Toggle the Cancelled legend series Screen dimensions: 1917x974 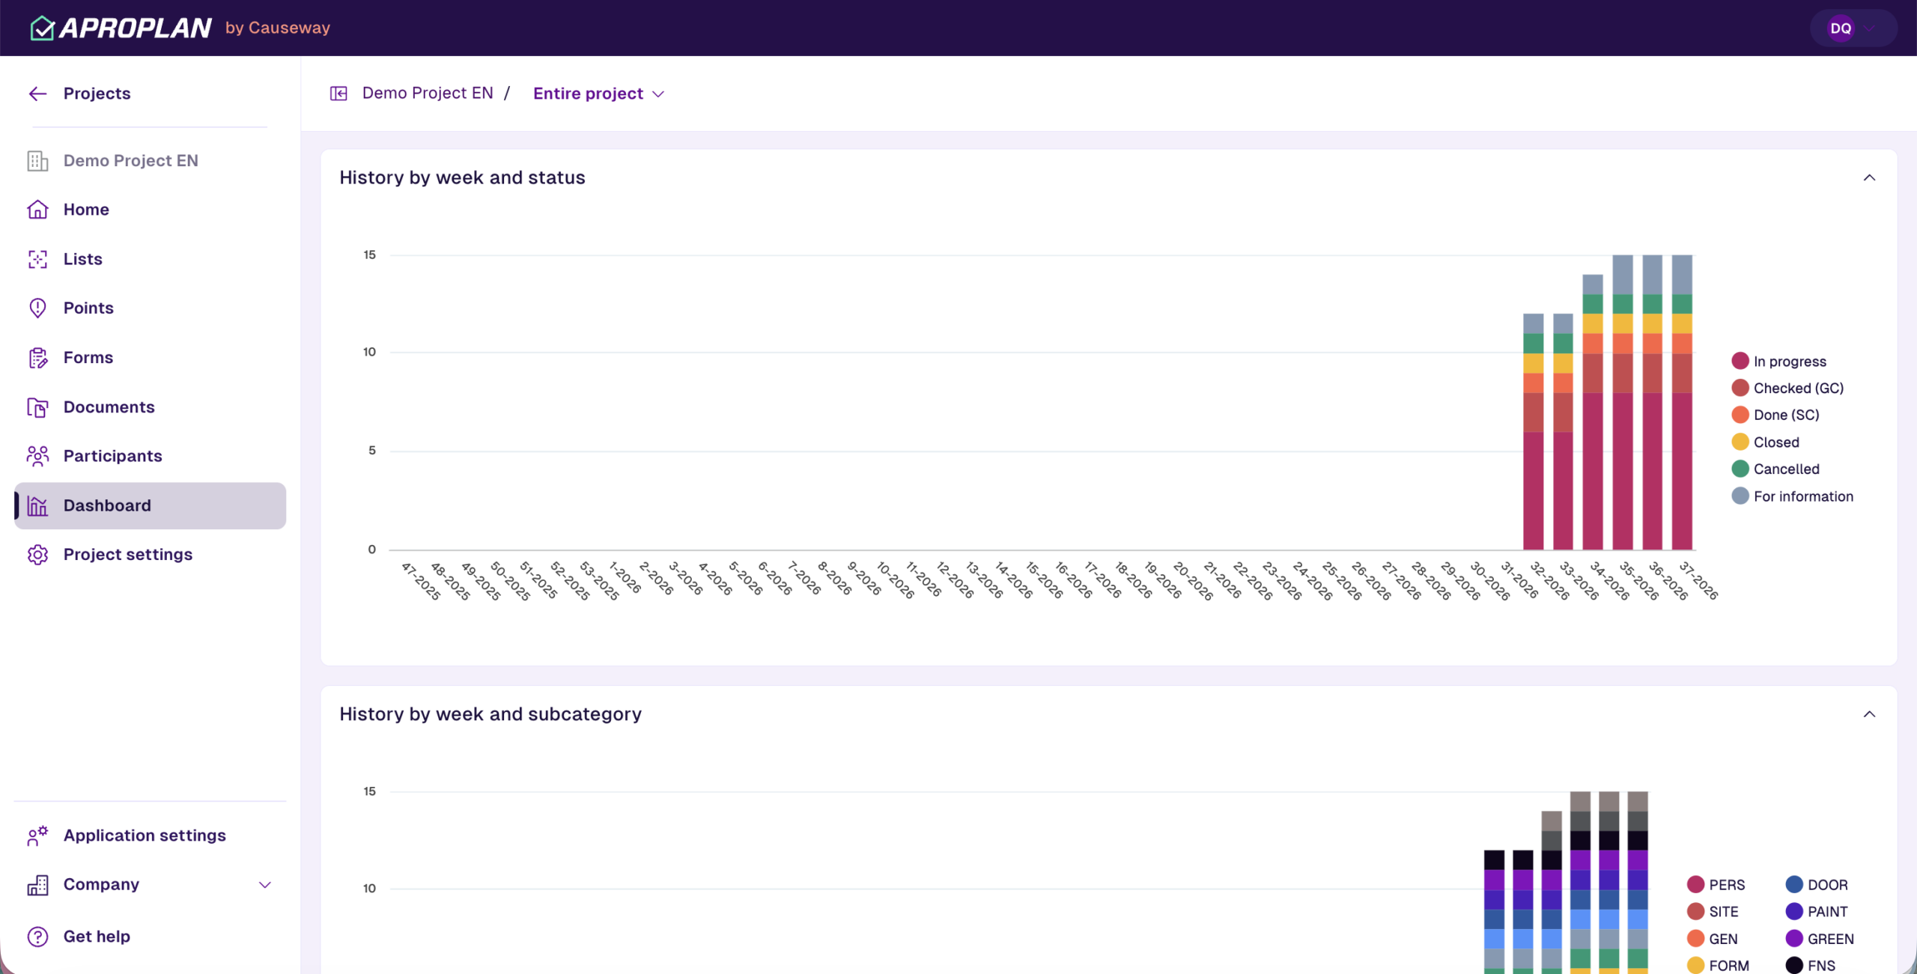[1775, 469]
